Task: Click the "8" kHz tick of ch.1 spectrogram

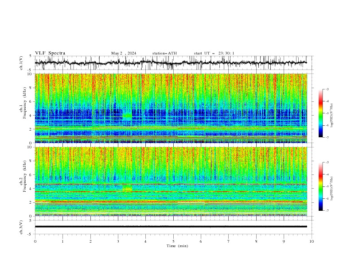Action: pos(31,88)
